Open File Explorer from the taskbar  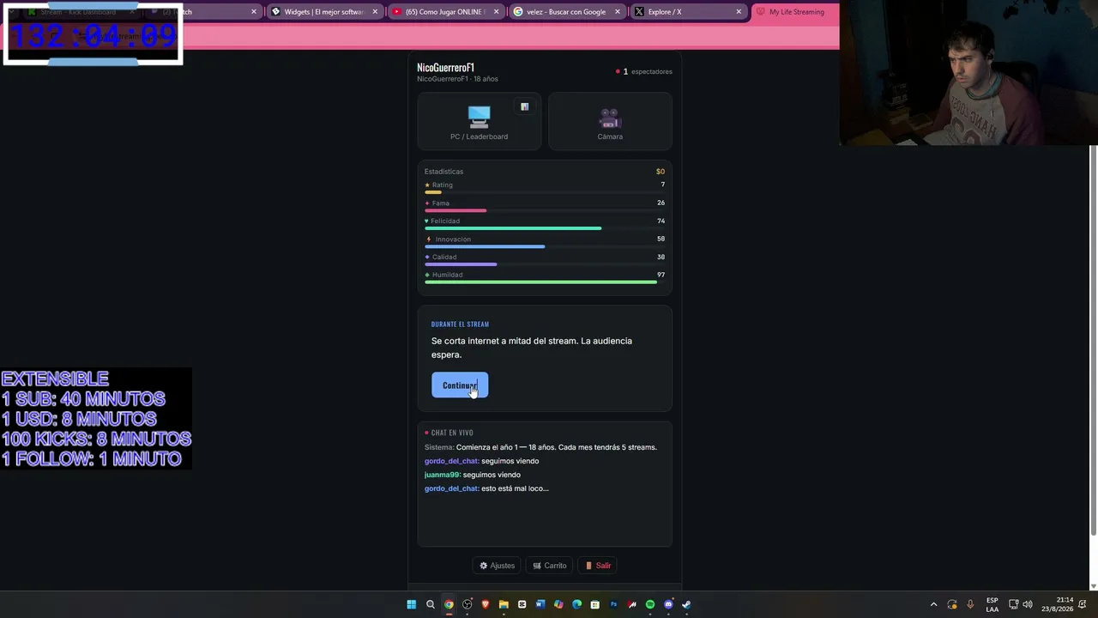[504, 604]
